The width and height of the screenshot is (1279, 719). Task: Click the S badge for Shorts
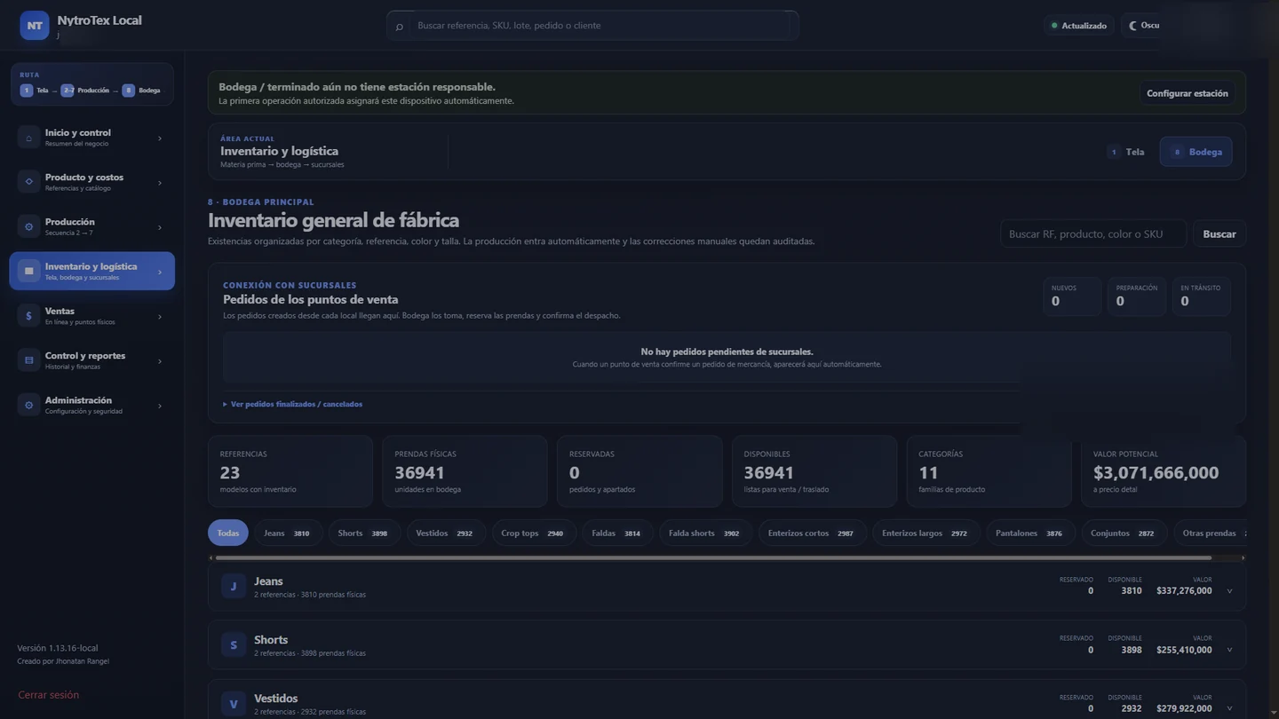point(234,645)
